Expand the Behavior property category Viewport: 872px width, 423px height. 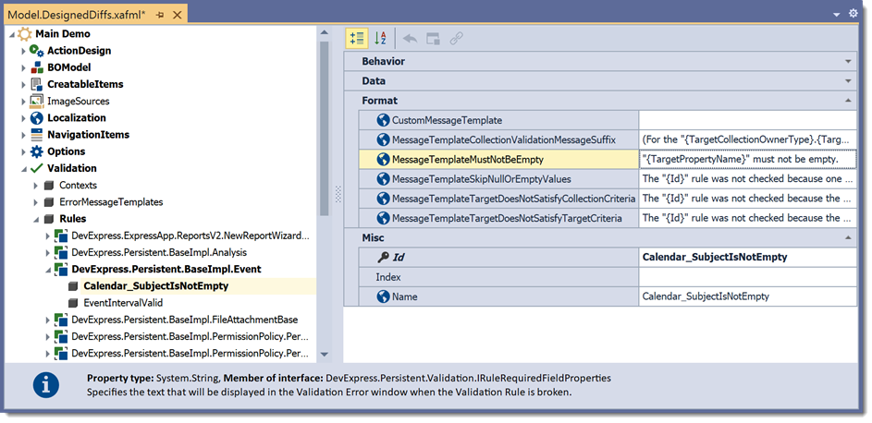(848, 62)
